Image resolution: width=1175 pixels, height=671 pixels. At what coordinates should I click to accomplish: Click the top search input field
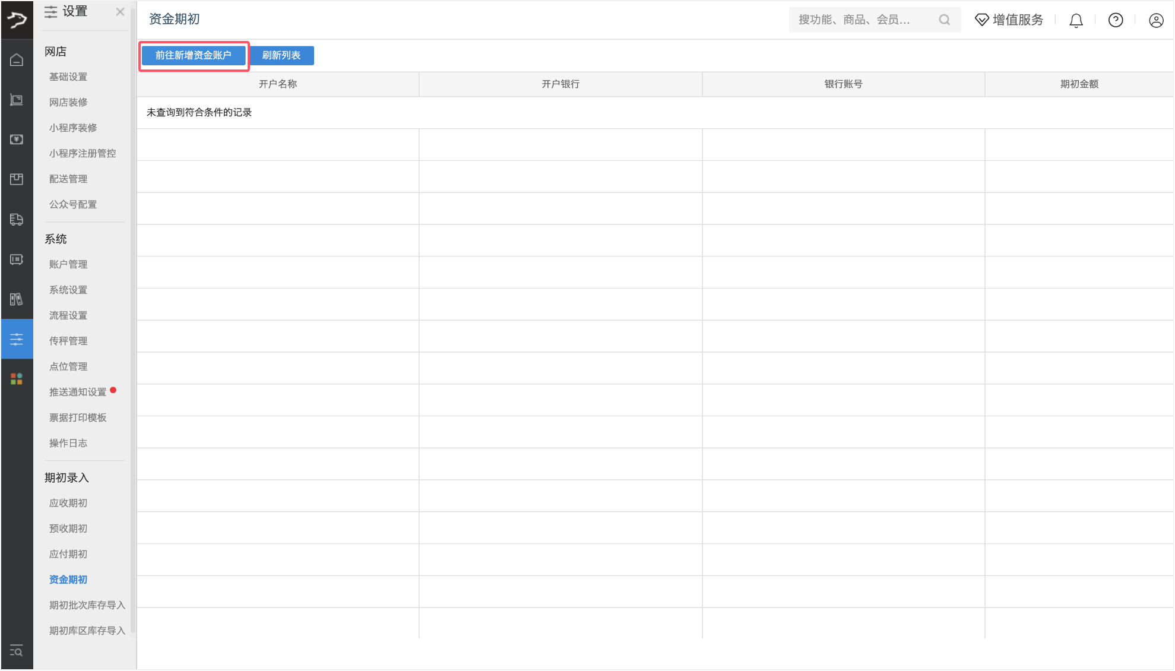[861, 20]
